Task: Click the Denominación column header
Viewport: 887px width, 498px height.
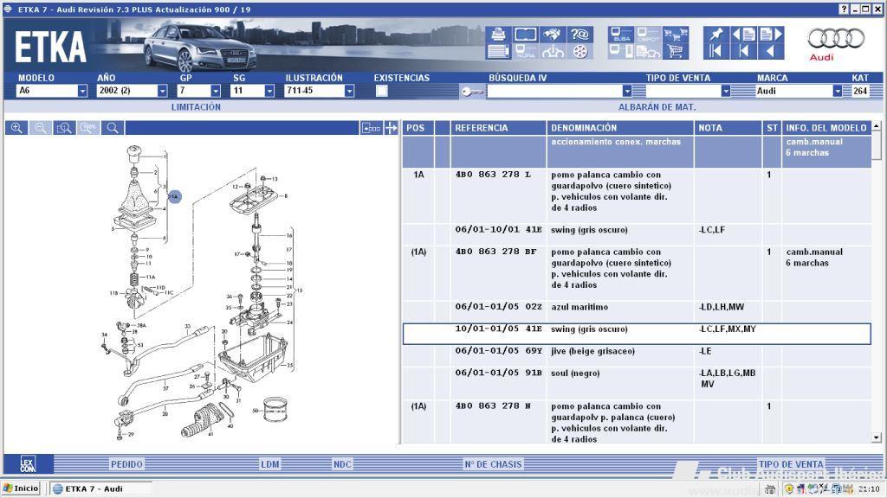Action: [x=620, y=128]
